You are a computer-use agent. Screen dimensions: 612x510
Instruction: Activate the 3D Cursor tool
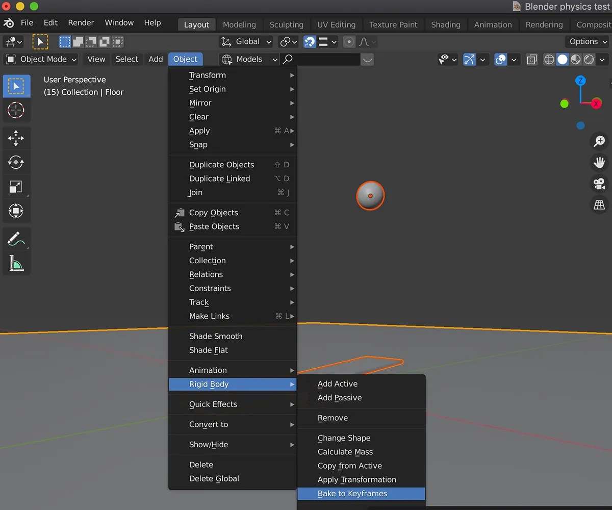pyautogui.click(x=16, y=110)
